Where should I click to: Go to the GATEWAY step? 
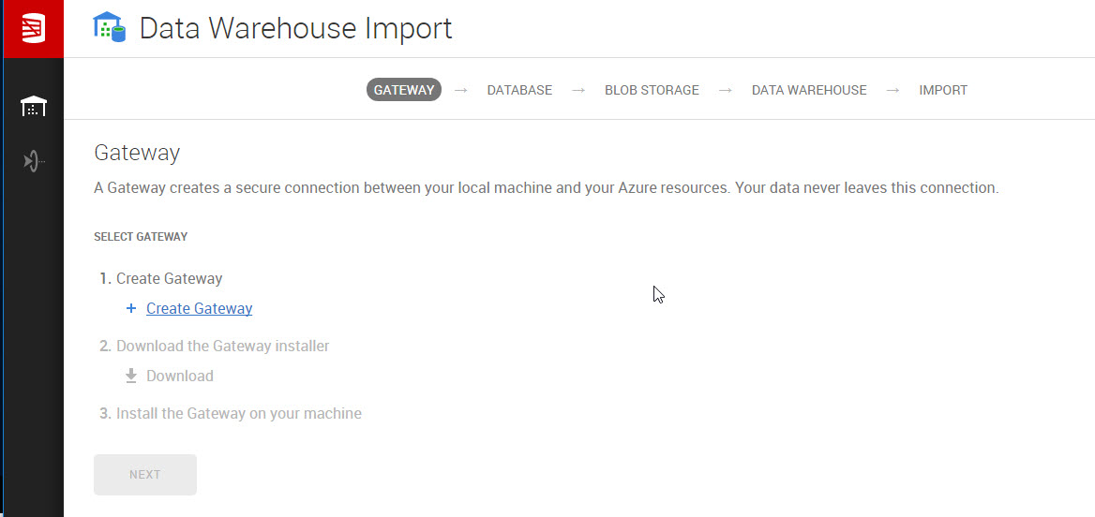click(x=404, y=90)
